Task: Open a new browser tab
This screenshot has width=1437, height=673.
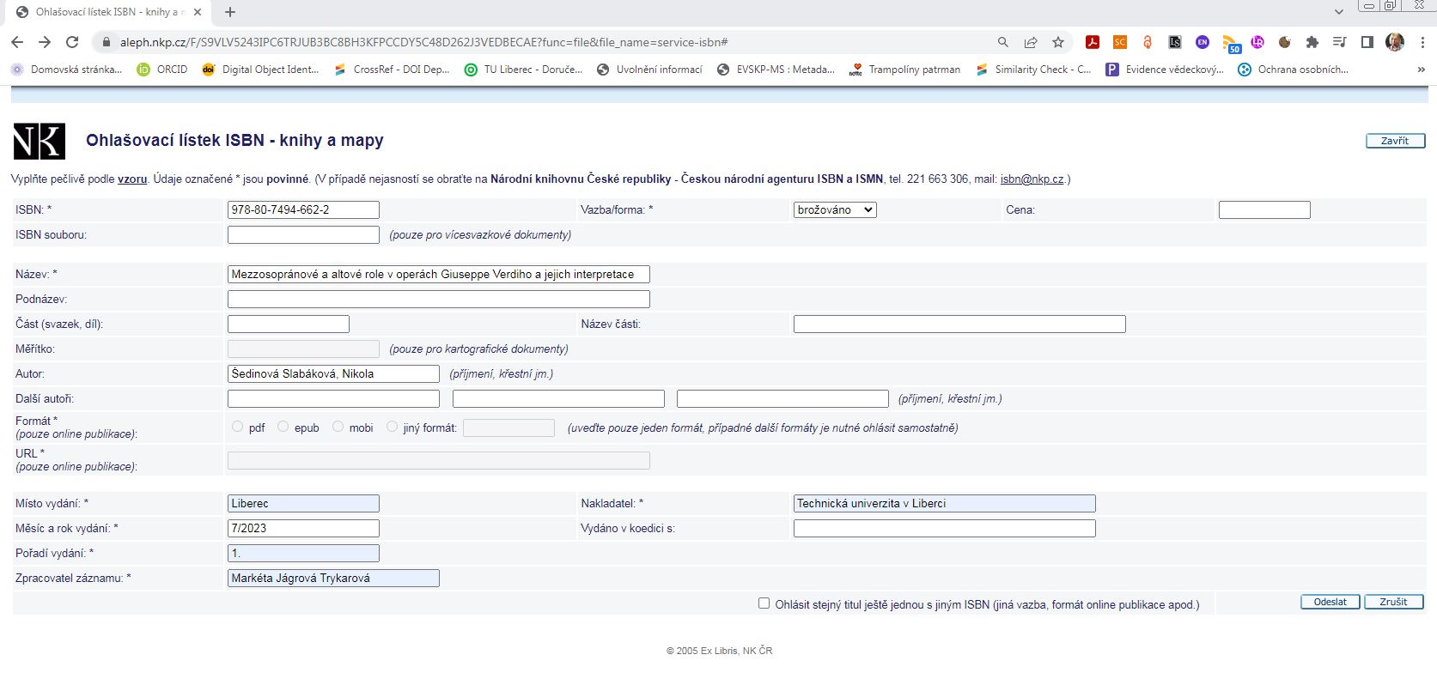Action: point(230,12)
